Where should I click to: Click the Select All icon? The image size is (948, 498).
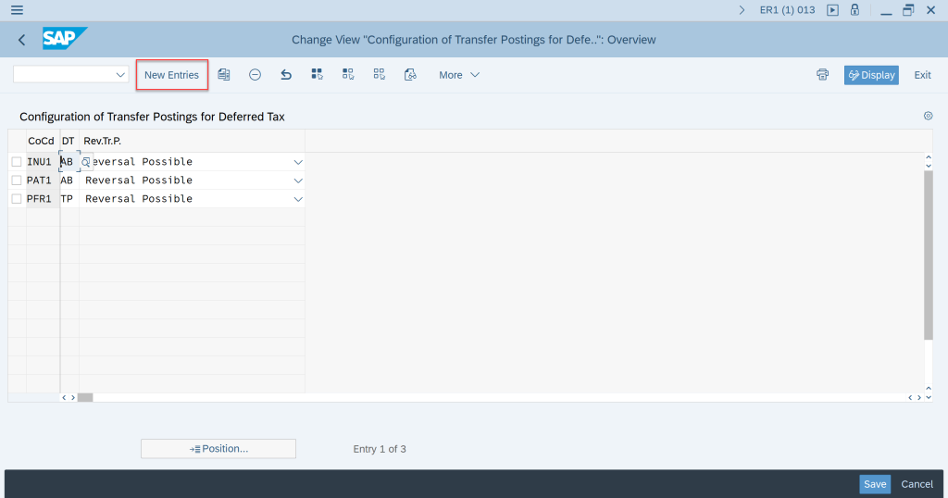pyautogui.click(x=317, y=74)
